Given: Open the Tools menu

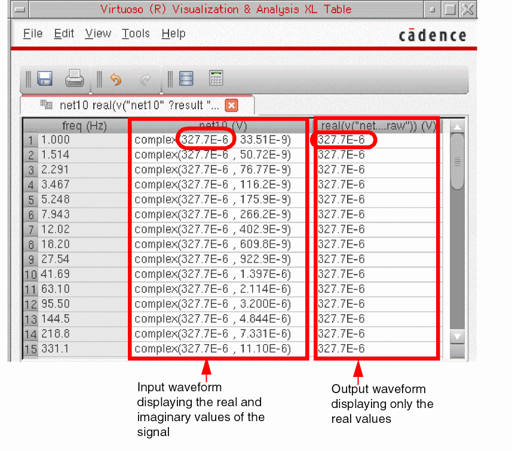Looking at the screenshot, I should pyautogui.click(x=136, y=33).
